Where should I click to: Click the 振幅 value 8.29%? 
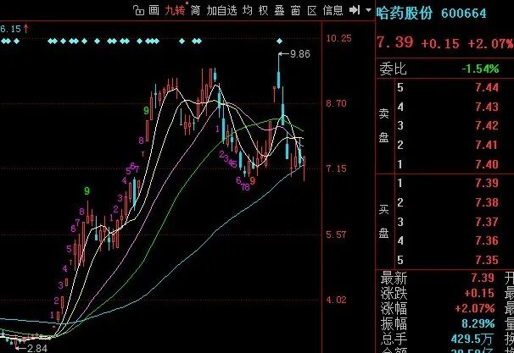[478, 323]
